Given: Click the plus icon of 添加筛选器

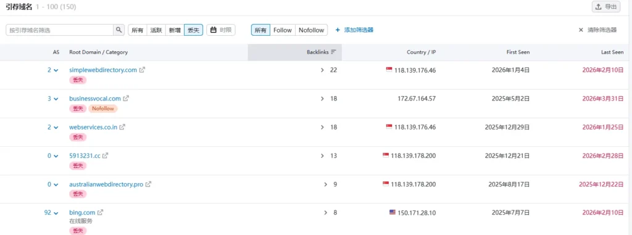Looking at the screenshot, I should [338, 30].
